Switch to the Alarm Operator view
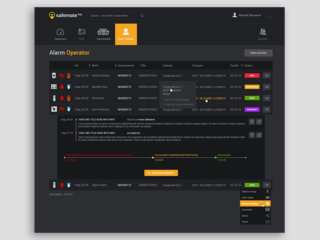Viewport: 320px width, 240px height. [x=126, y=34]
